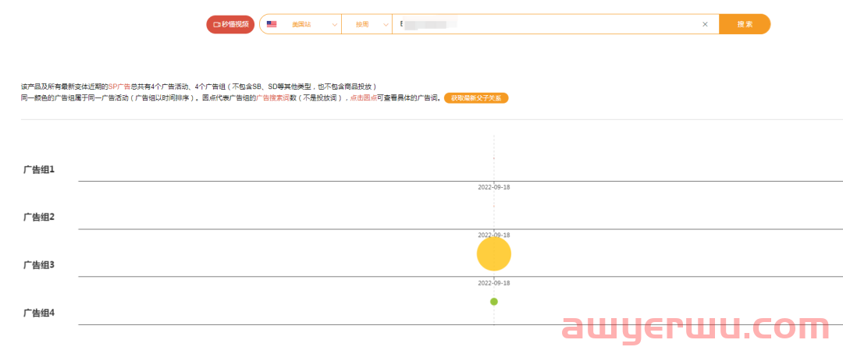Click the red SP广告 text
This screenshot has height=354, width=843.
pyautogui.click(x=119, y=86)
